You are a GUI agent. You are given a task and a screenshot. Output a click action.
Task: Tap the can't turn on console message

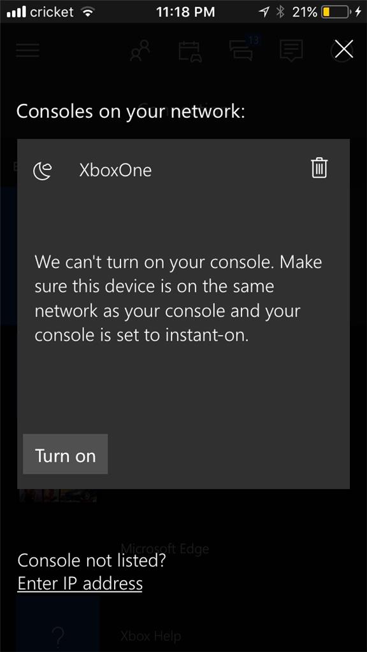178,299
